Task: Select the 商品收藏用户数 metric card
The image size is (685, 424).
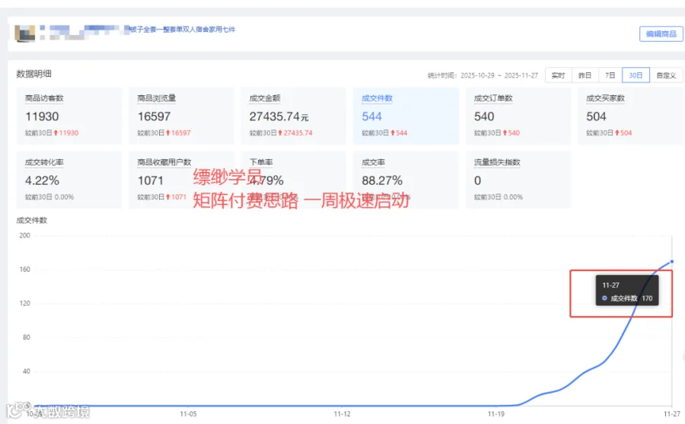Action: pos(181,180)
